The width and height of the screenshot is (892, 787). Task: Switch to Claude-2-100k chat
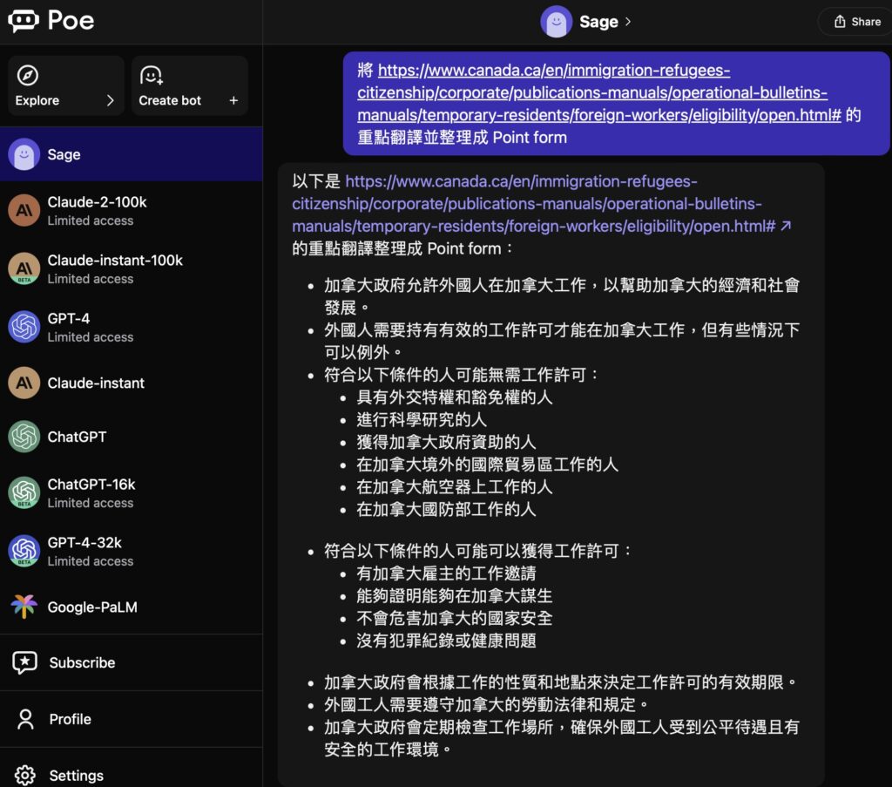click(132, 211)
